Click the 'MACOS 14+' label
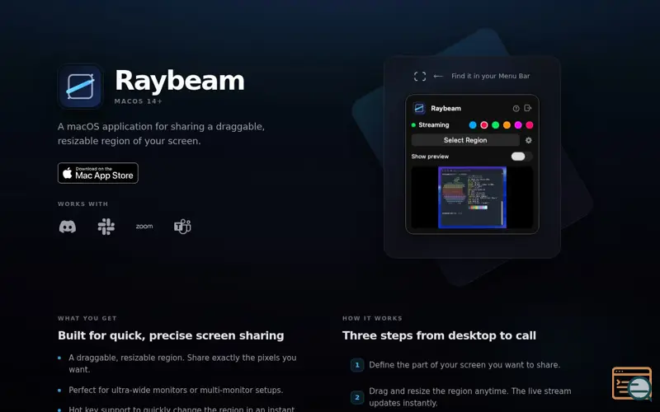 point(139,101)
